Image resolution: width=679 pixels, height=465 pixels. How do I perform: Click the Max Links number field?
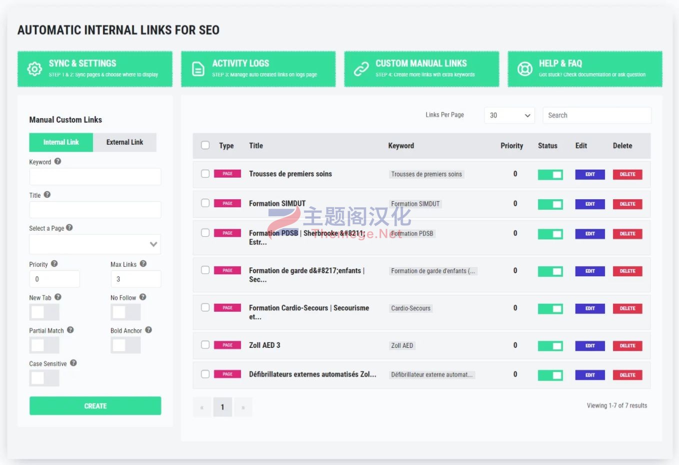135,279
